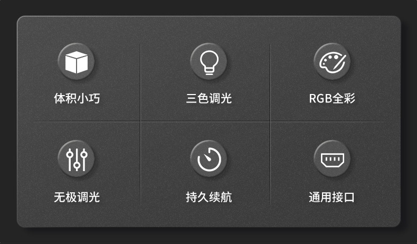
Task: Click the white cube icon for compact size
Action: 77,61
